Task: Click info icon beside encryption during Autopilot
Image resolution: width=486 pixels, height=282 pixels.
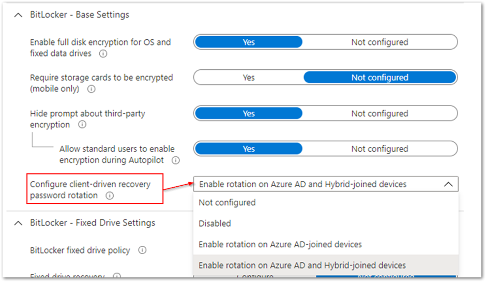Action: pyautogui.click(x=175, y=160)
